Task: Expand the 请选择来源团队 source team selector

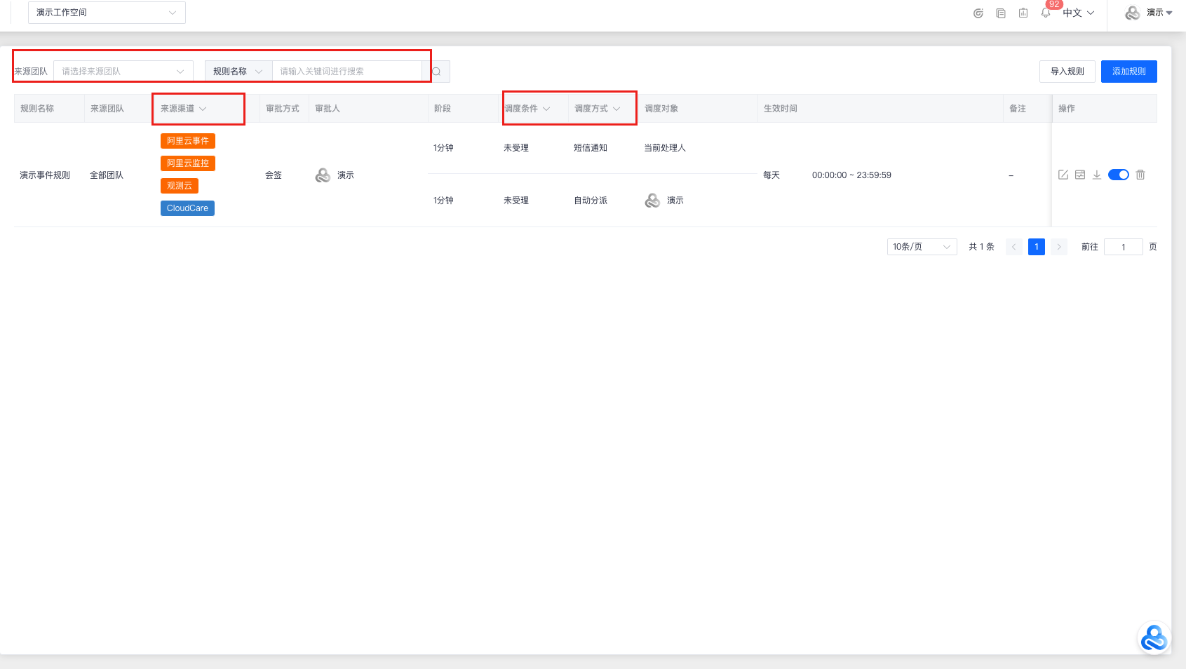Action: click(123, 72)
